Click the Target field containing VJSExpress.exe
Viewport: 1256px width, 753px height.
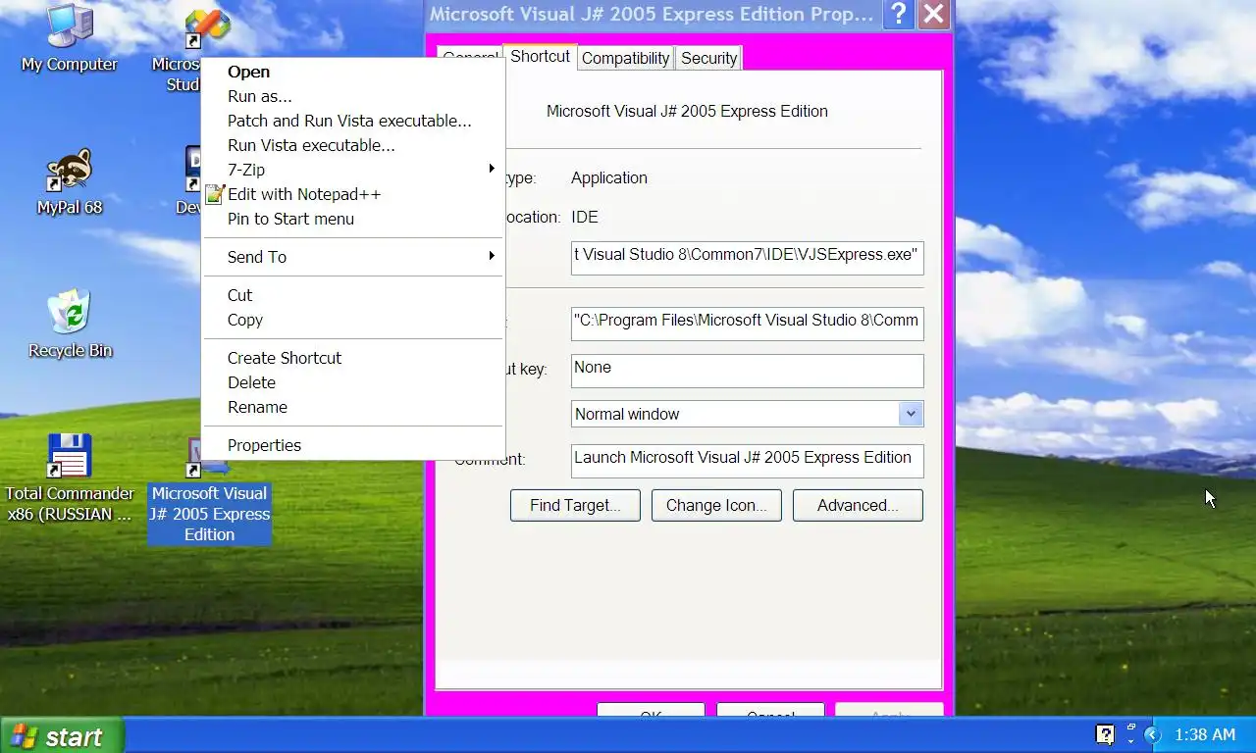(x=747, y=257)
